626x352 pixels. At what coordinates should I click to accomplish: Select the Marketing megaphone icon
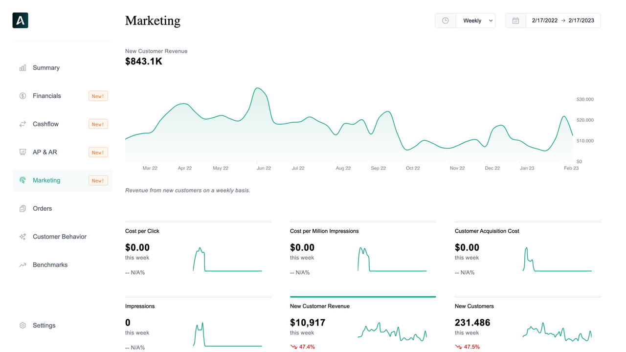[x=22, y=180]
